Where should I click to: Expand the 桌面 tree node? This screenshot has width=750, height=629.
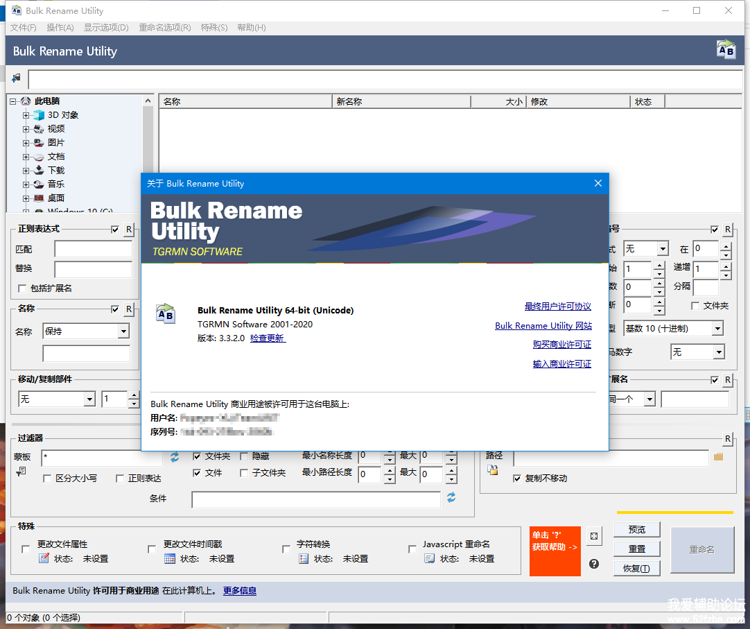(x=26, y=198)
